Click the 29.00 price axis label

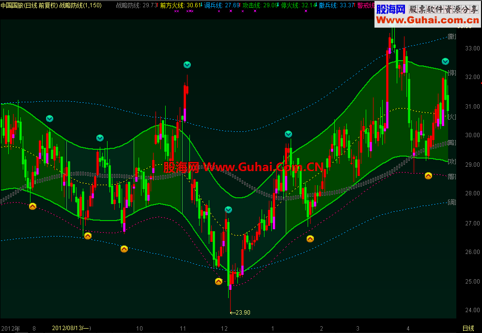pos(472,164)
